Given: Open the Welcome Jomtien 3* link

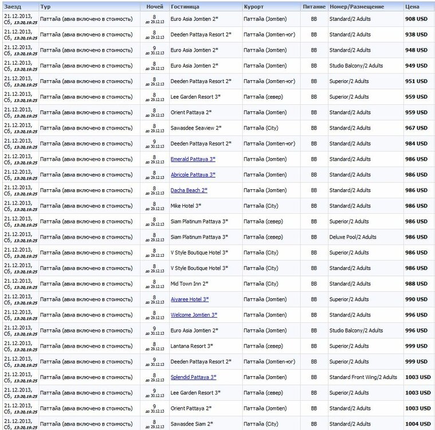Looking at the screenshot, I should (194, 315).
